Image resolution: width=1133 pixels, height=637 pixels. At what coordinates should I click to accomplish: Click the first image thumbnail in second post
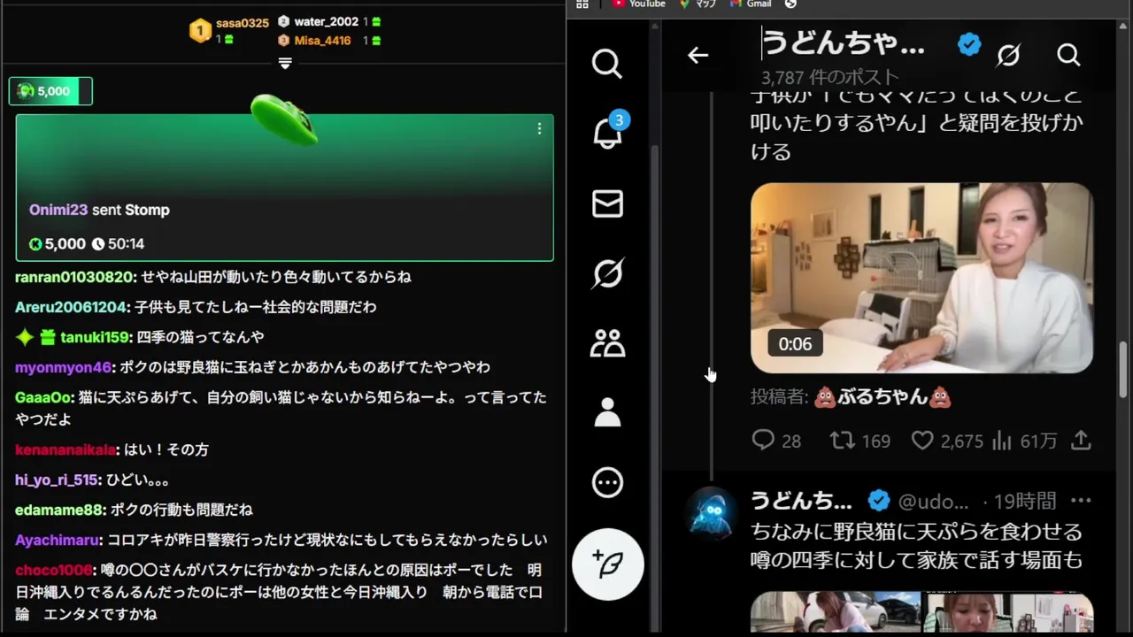pos(836,612)
